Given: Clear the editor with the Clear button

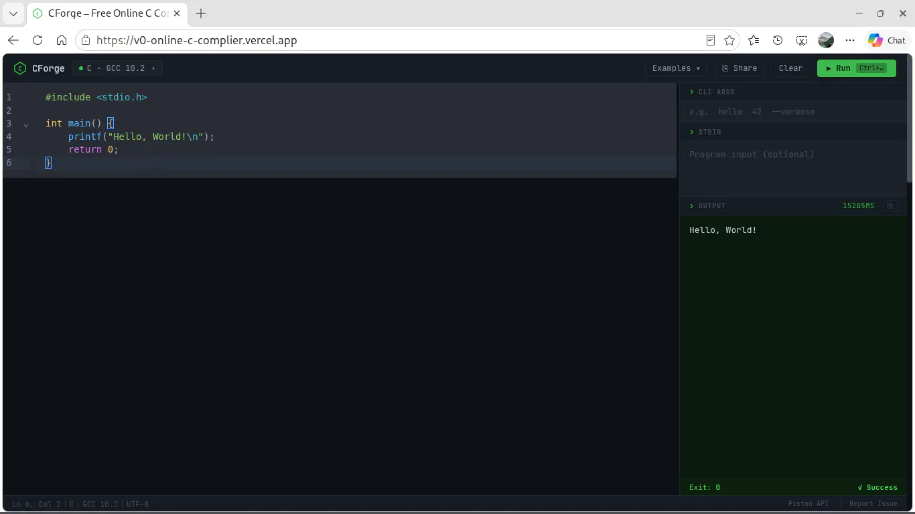Looking at the screenshot, I should coord(790,68).
